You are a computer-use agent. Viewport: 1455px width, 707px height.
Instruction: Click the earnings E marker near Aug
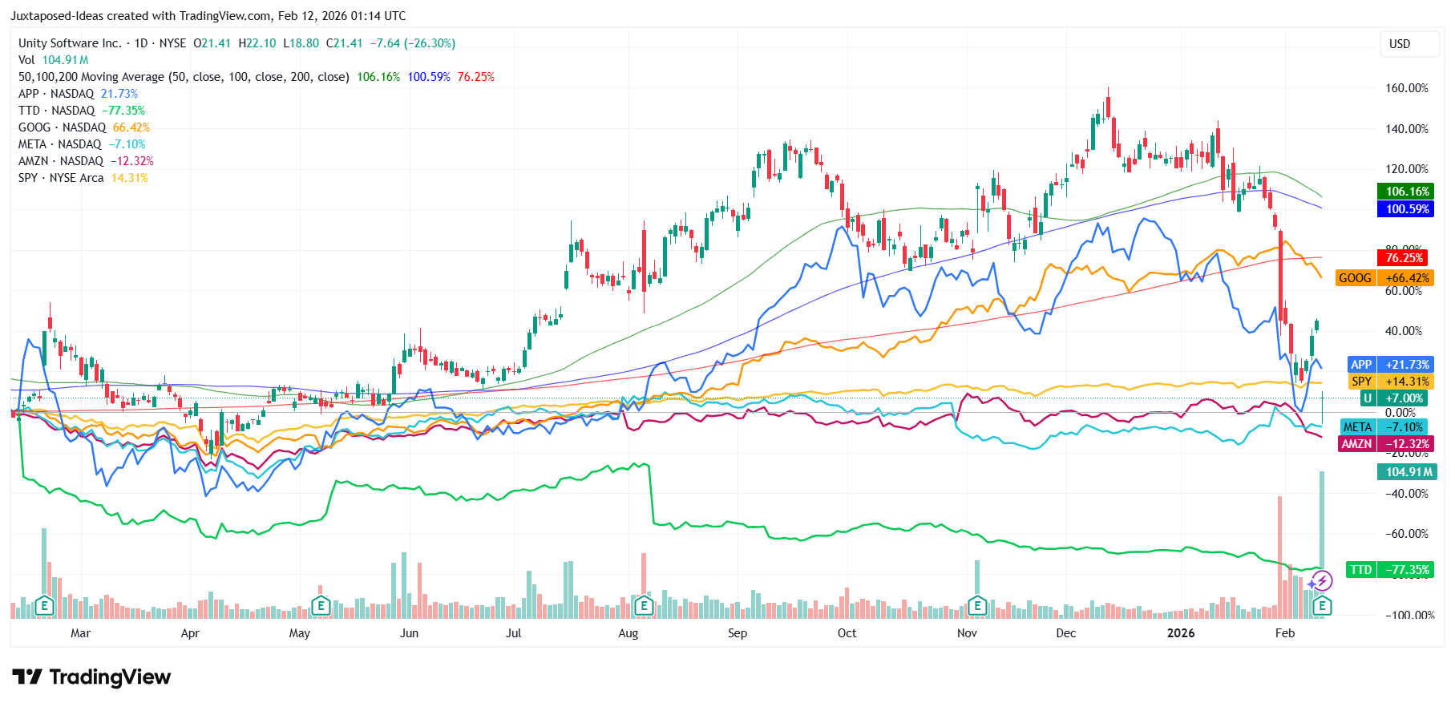[x=643, y=605]
